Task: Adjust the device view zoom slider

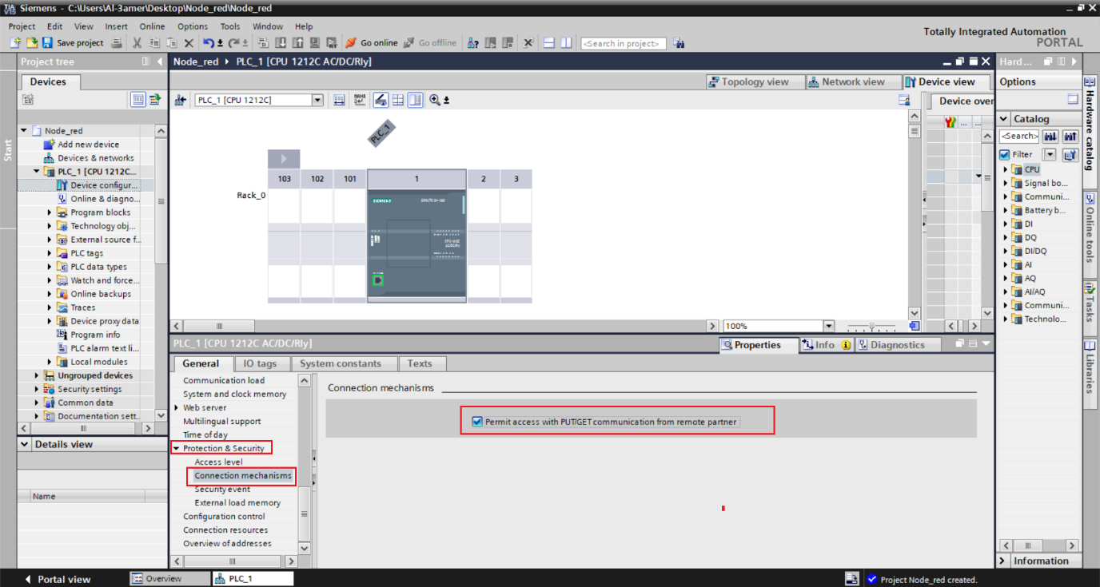Action: tap(871, 326)
